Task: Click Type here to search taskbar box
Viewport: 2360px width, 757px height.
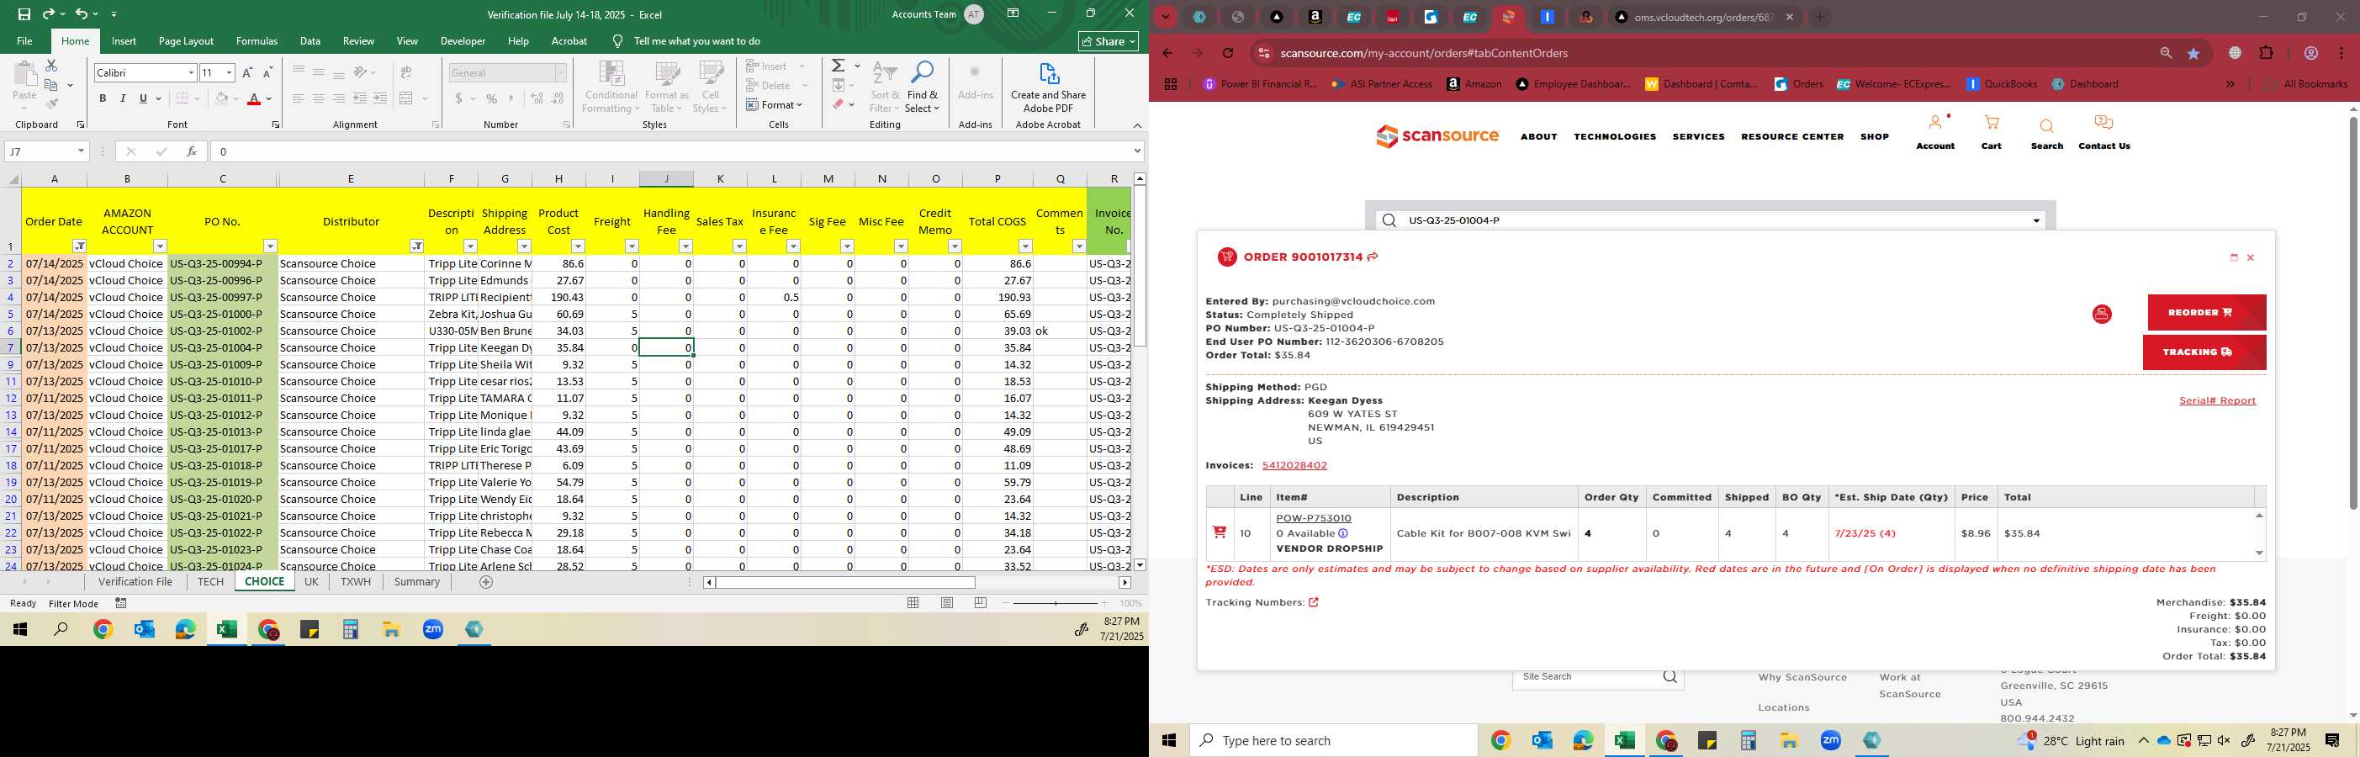Action: coord(1333,740)
